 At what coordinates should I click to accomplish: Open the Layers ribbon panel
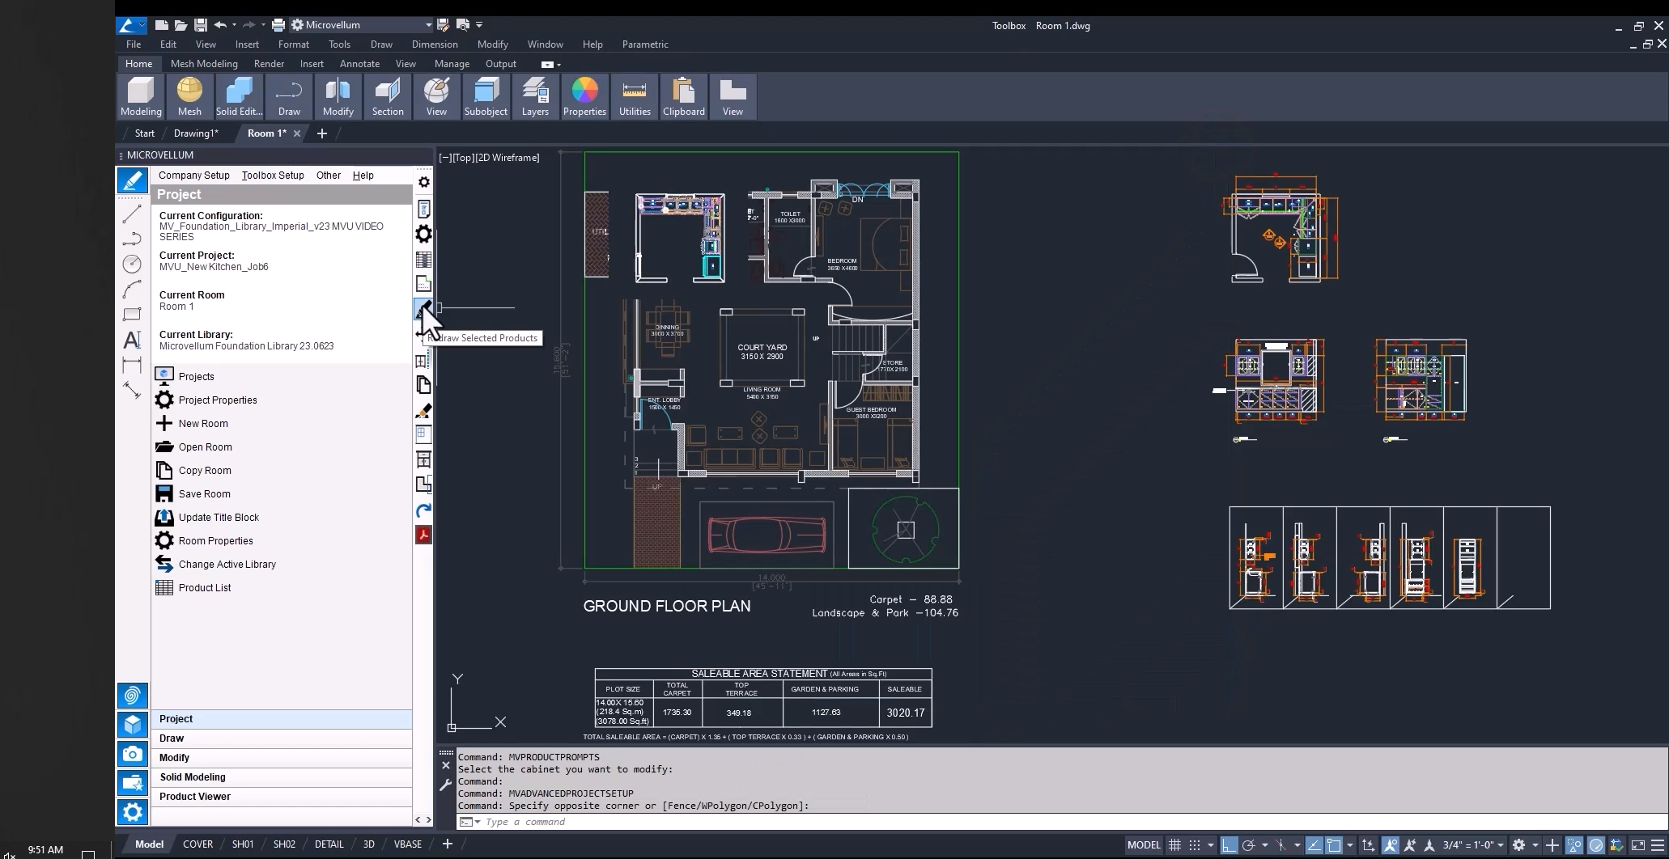coord(535,97)
